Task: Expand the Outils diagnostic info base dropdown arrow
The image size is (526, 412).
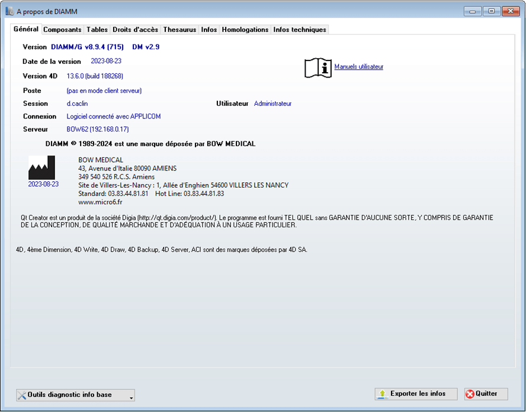Action: [131, 398]
